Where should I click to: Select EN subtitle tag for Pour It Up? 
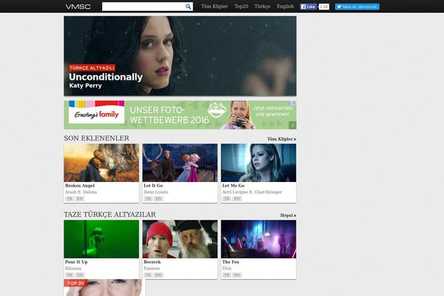80,275
